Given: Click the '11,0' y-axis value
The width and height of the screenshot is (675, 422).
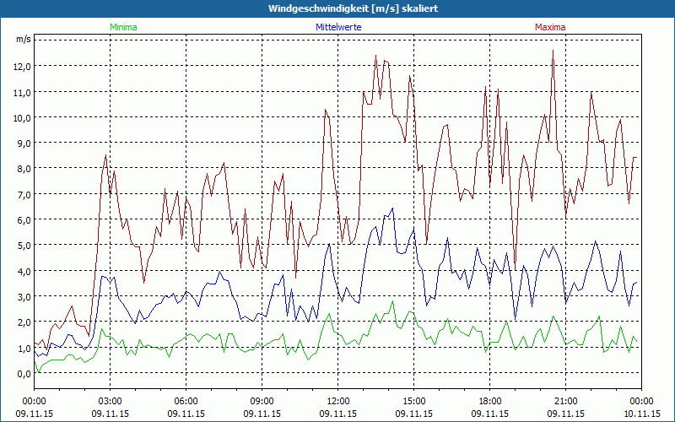Looking at the screenshot, I should pyautogui.click(x=24, y=92).
